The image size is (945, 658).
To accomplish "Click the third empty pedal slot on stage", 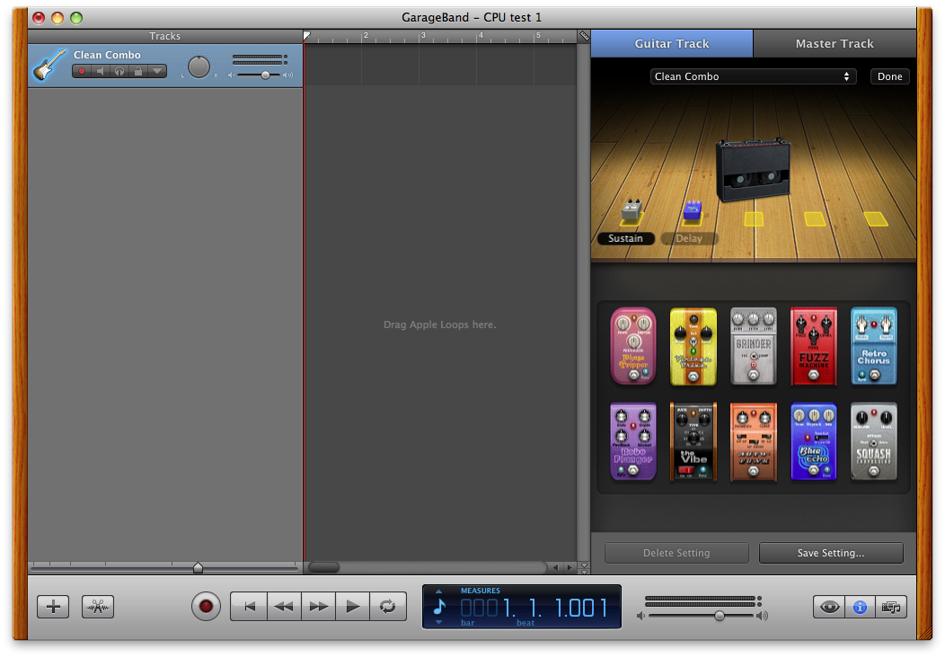I will [754, 219].
